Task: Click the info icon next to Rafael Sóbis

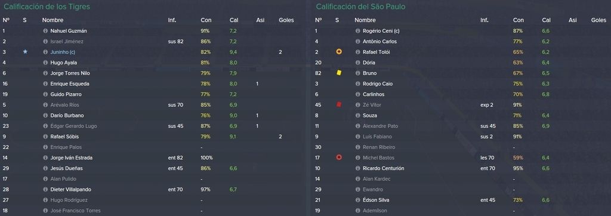Action: coord(45,137)
